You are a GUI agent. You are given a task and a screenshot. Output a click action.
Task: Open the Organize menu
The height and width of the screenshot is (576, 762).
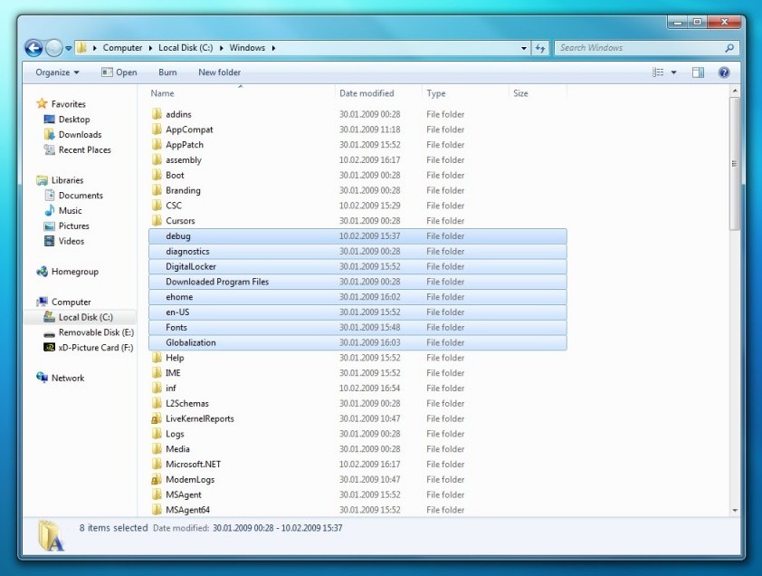click(x=57, y=72)
